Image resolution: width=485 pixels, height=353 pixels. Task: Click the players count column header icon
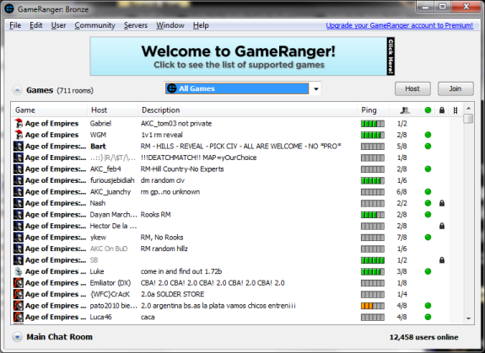click(405, 110)
